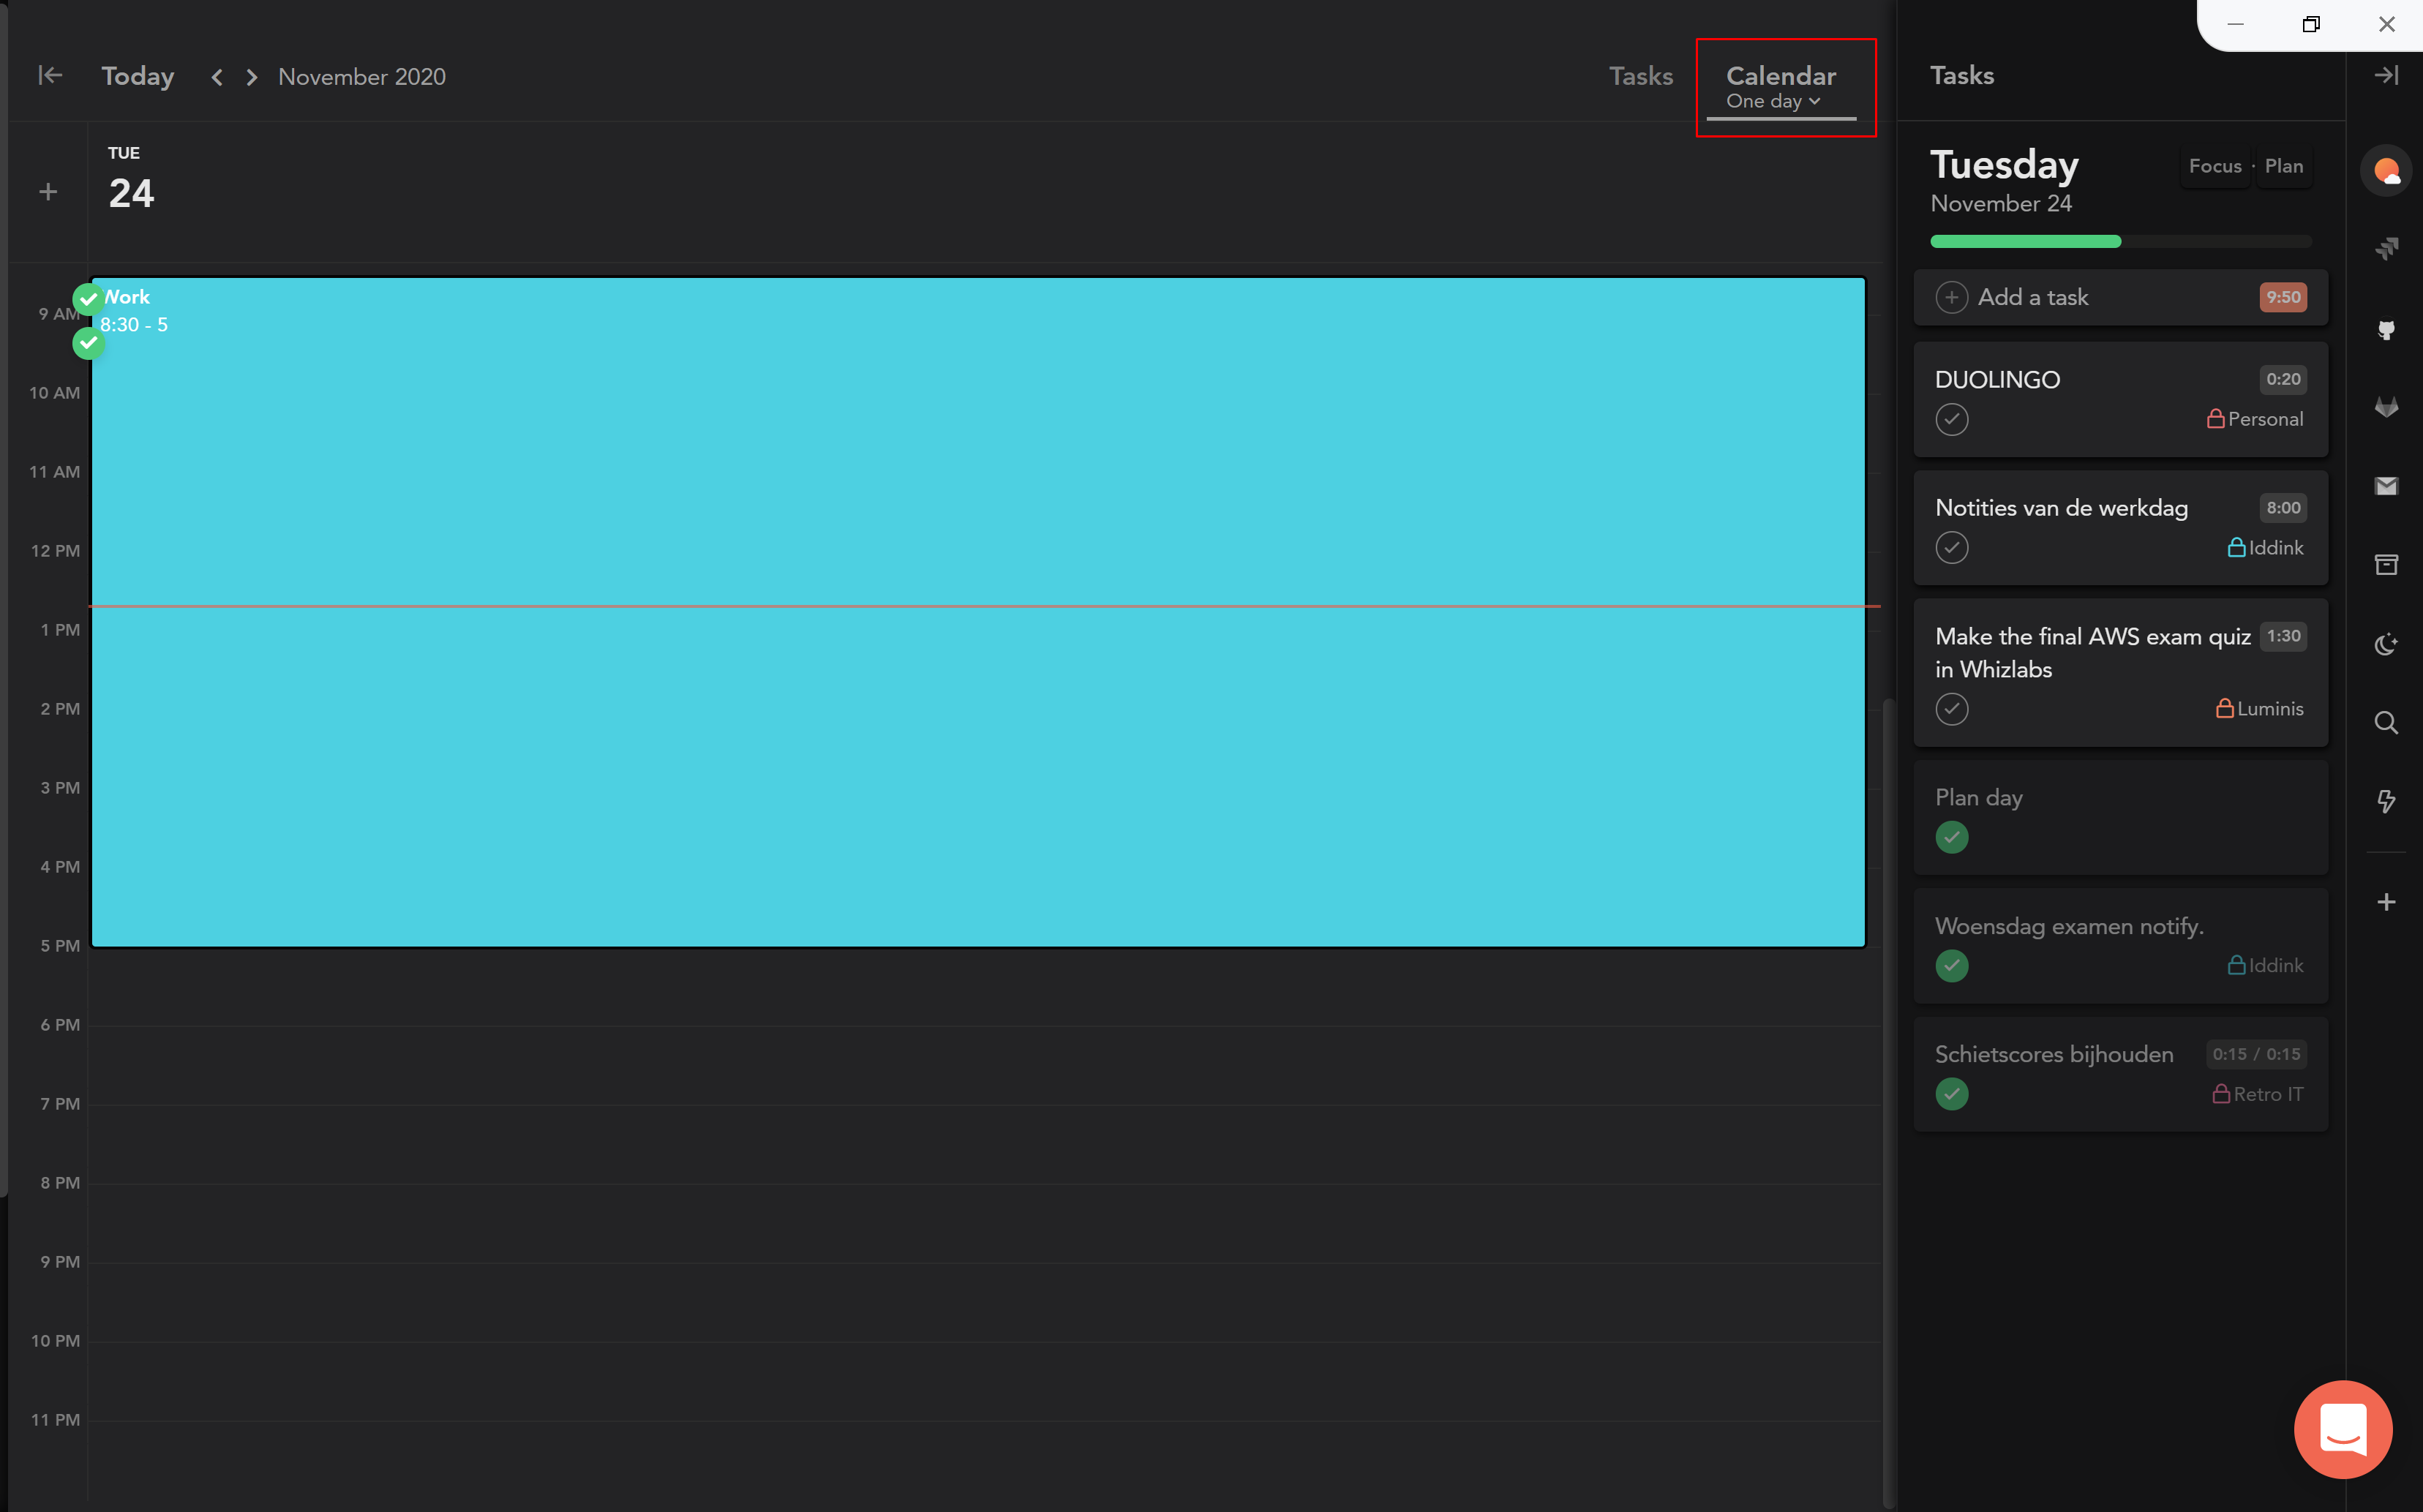Screen dimensions: 2423x1512
Task: Mark DUOLINGO task as complete
Action: 1951,419
